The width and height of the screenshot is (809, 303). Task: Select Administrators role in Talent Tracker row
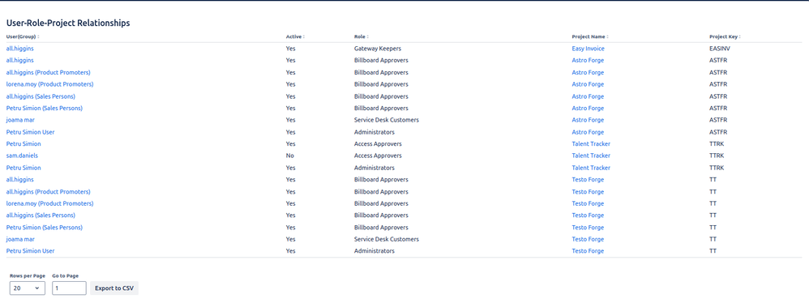coord(374,168)
